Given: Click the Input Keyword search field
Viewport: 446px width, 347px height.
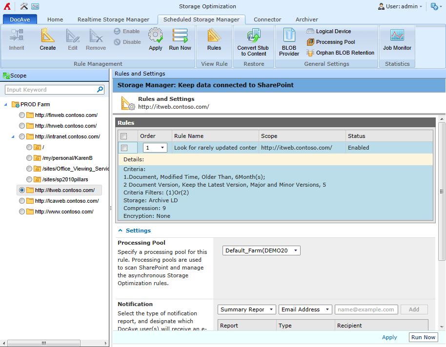Looking at the screenshot, I should [49, 90].
